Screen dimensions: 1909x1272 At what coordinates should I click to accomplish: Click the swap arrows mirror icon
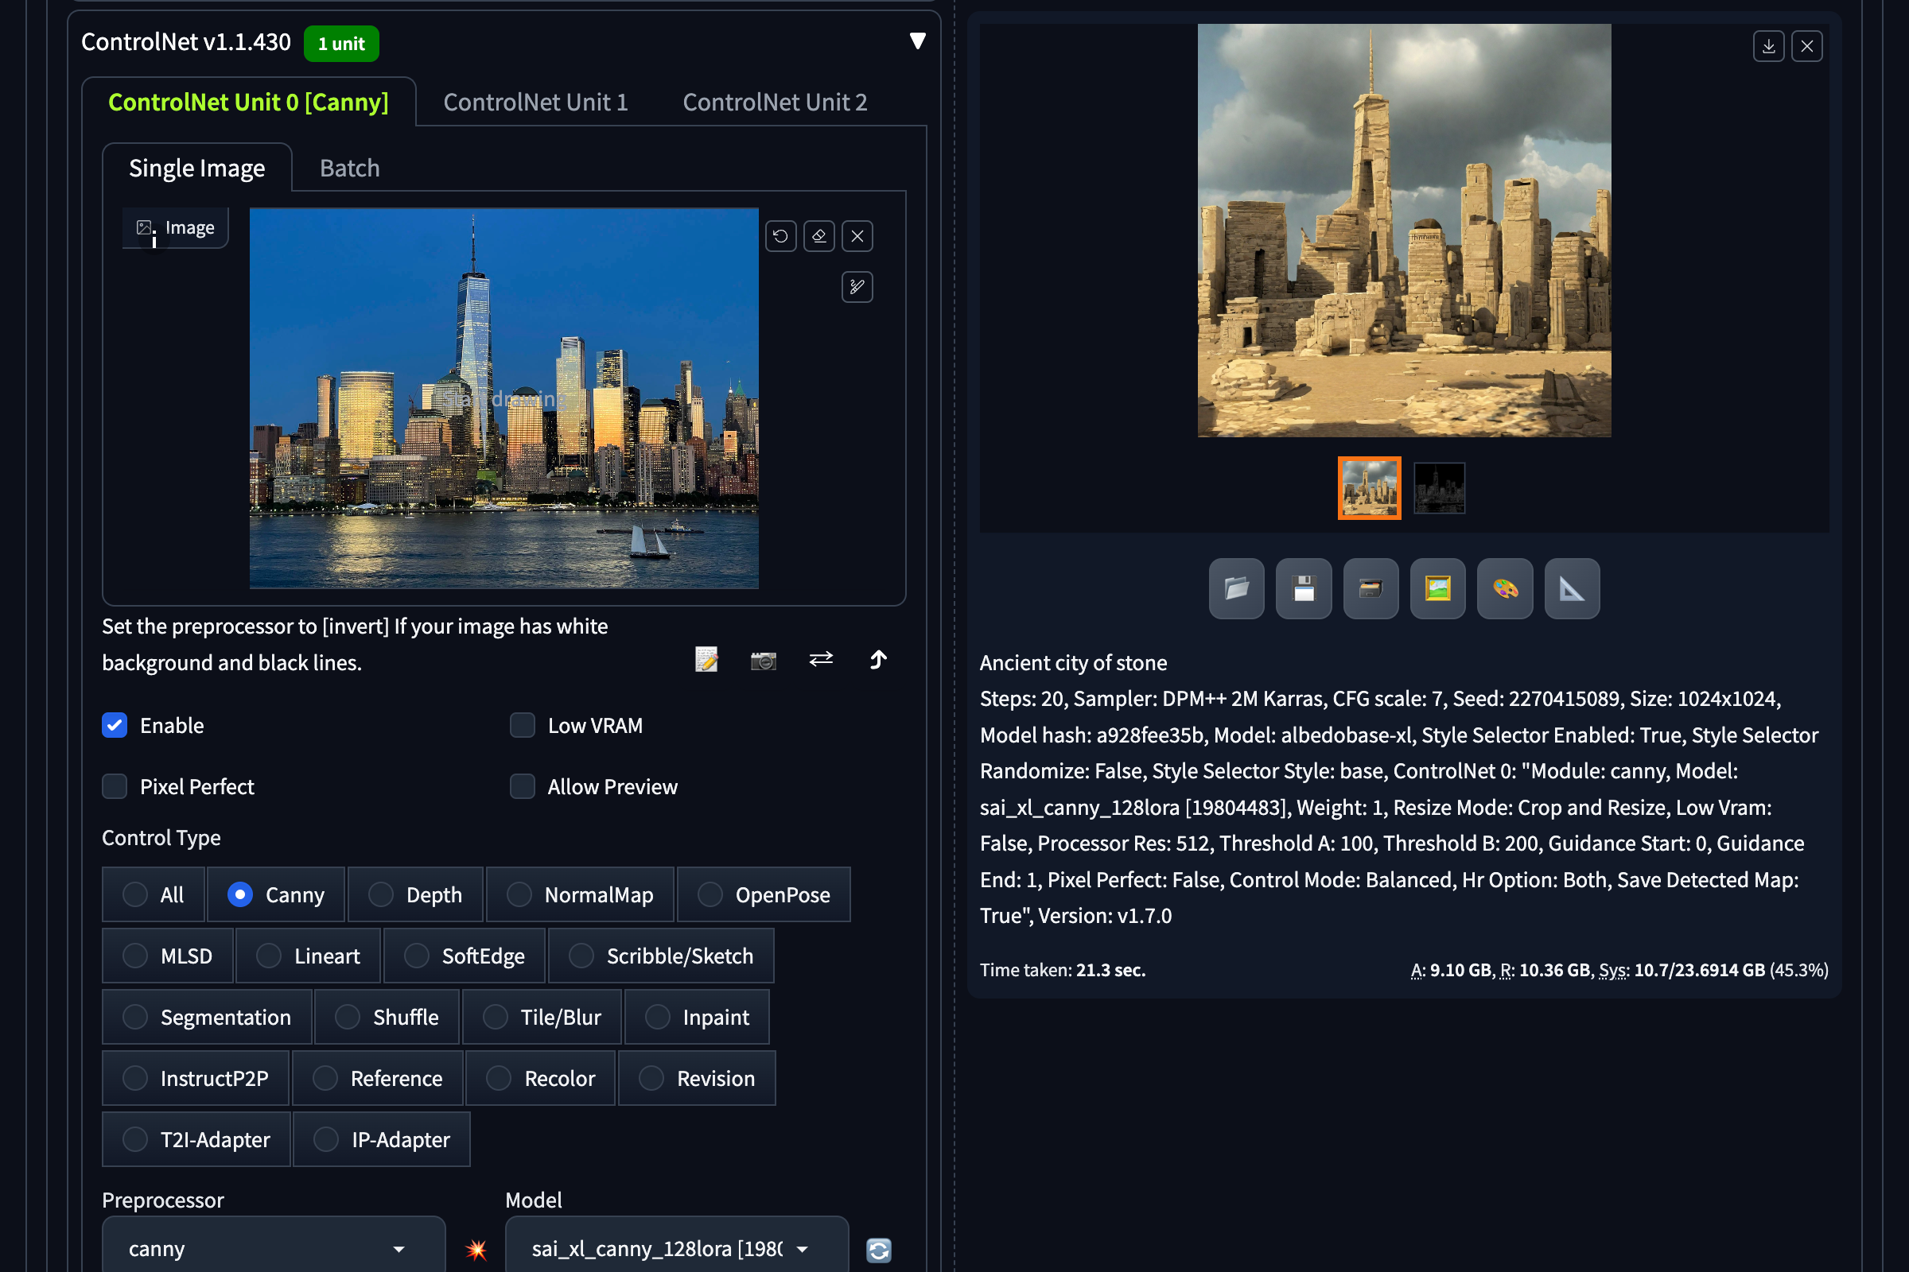click(x=821, y=659)
